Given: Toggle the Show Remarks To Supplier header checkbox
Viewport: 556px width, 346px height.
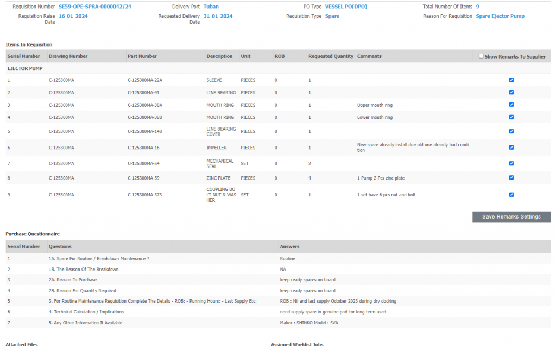Looking at the screenshot, I should [x=481, y=56].
